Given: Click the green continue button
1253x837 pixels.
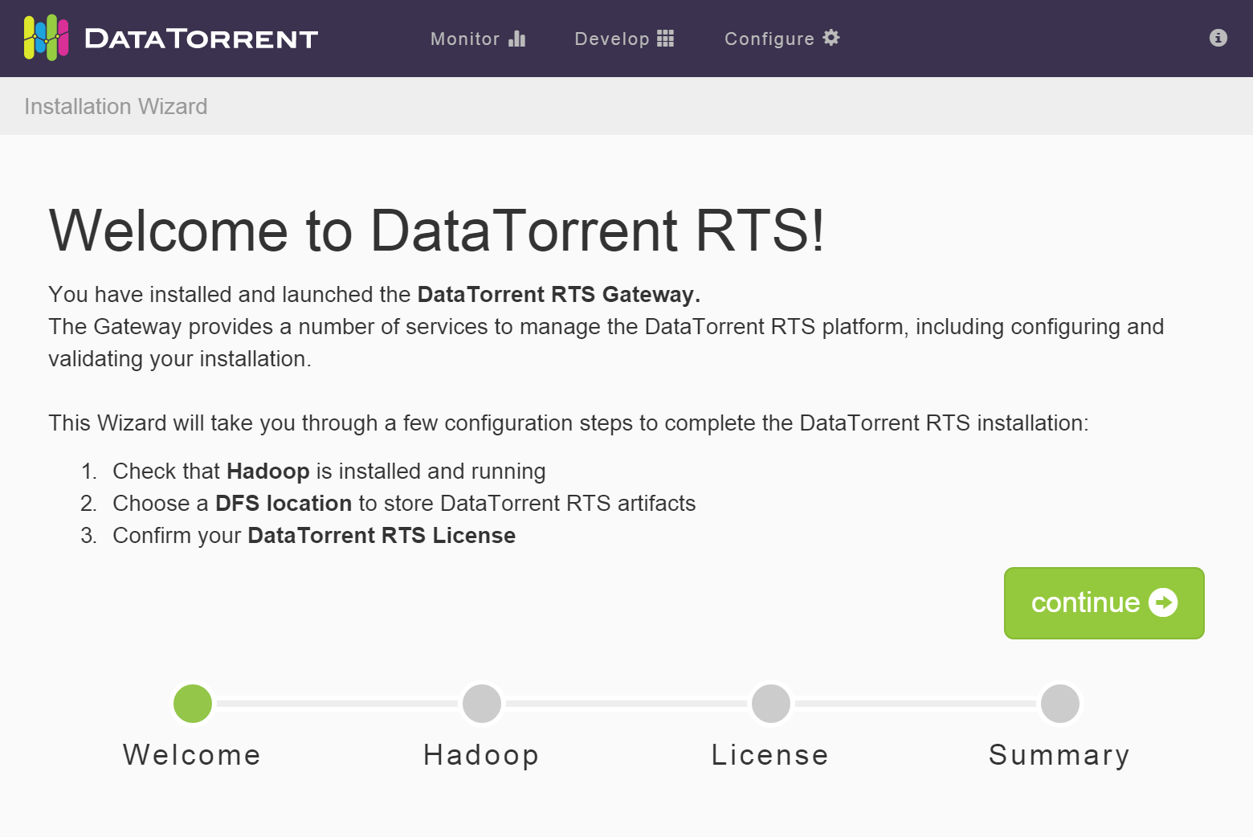Looking at the screenshot, I should point(1104,603).
